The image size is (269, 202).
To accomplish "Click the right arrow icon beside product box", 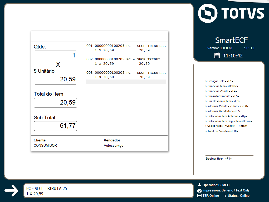I will coord(11,190).
